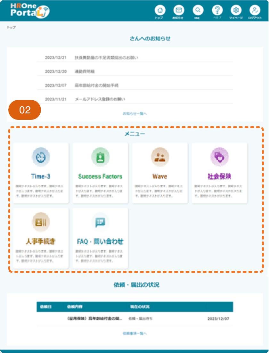Click the Wave people icon
The image size is (269, 353).
160,157
